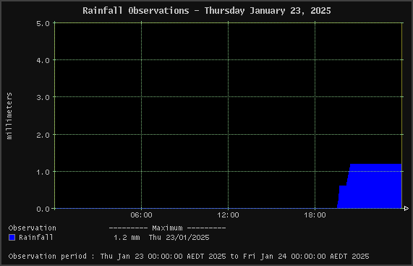Click the millimeters axis title
This screenshot has width=413, height=266.
point(9,116)
